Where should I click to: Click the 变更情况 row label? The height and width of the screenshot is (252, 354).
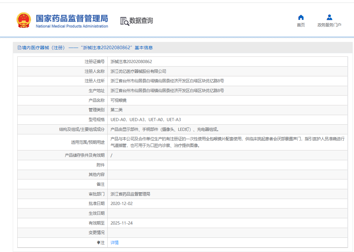(97, 232)
